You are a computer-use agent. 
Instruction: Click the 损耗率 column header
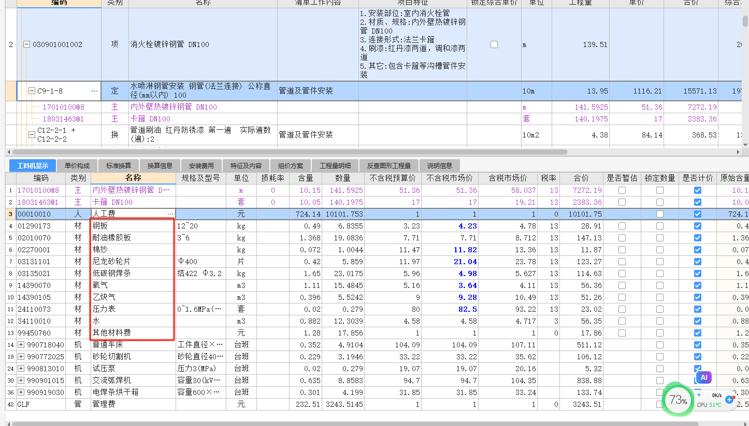[x=272, y=178]
